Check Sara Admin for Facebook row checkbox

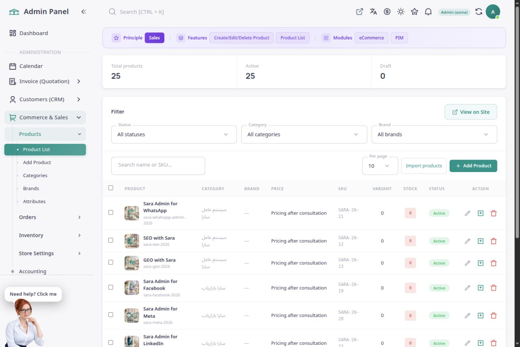click(x=111, y=287)
